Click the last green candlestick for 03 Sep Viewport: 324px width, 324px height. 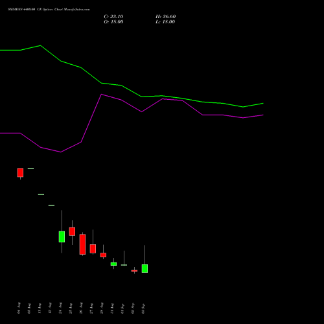[145, 268]
